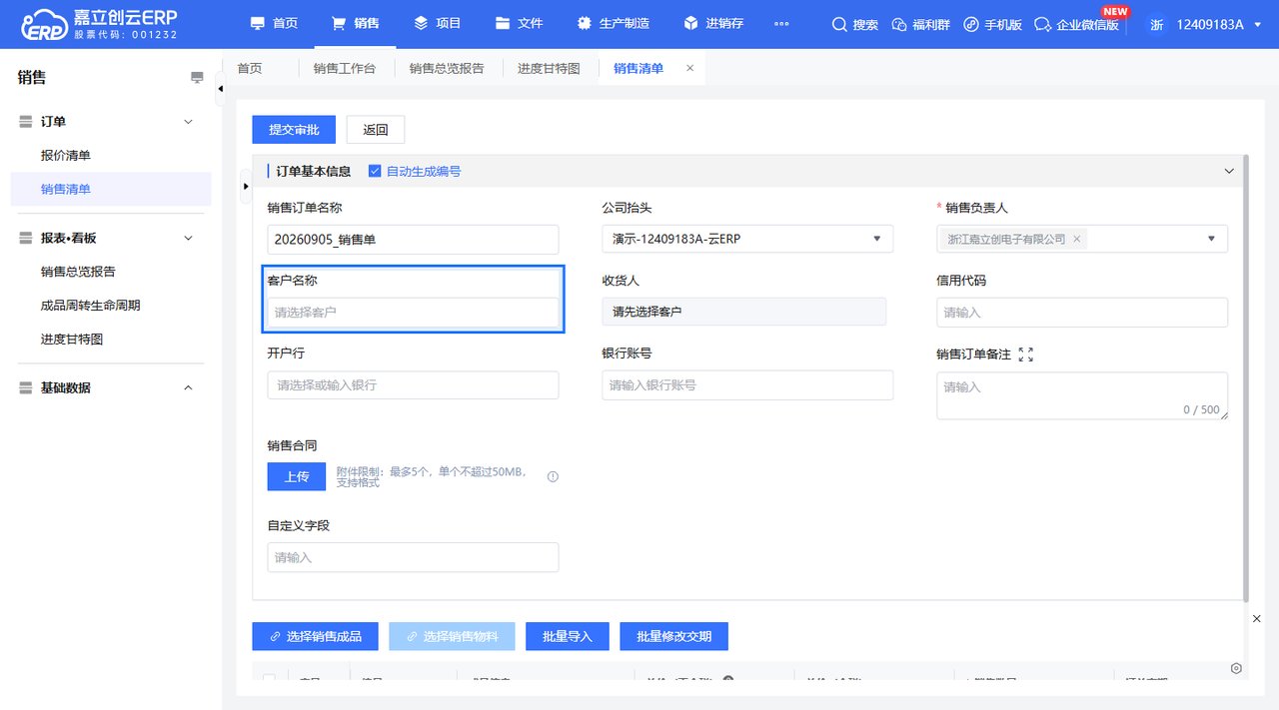The width and height of the screenshot is (1279, 710).
Task: Click the 销售订单名称 input field
Action: 413,240
